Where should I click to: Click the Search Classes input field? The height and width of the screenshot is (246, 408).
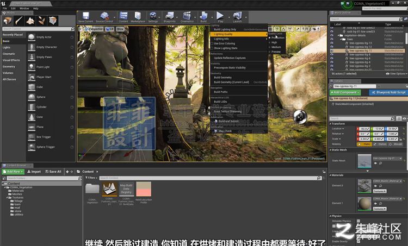click(39, 29)
